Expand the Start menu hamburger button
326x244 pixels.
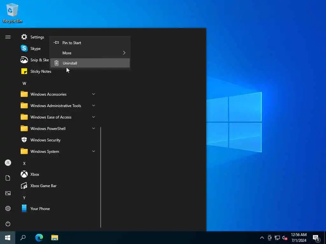(8, 37)
